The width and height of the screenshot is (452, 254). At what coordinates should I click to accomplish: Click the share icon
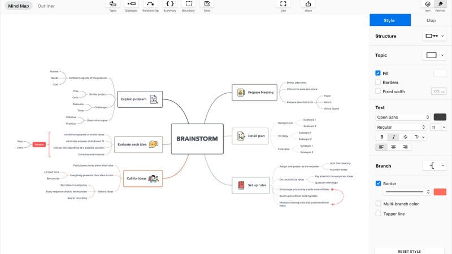[x=308, y=5]
